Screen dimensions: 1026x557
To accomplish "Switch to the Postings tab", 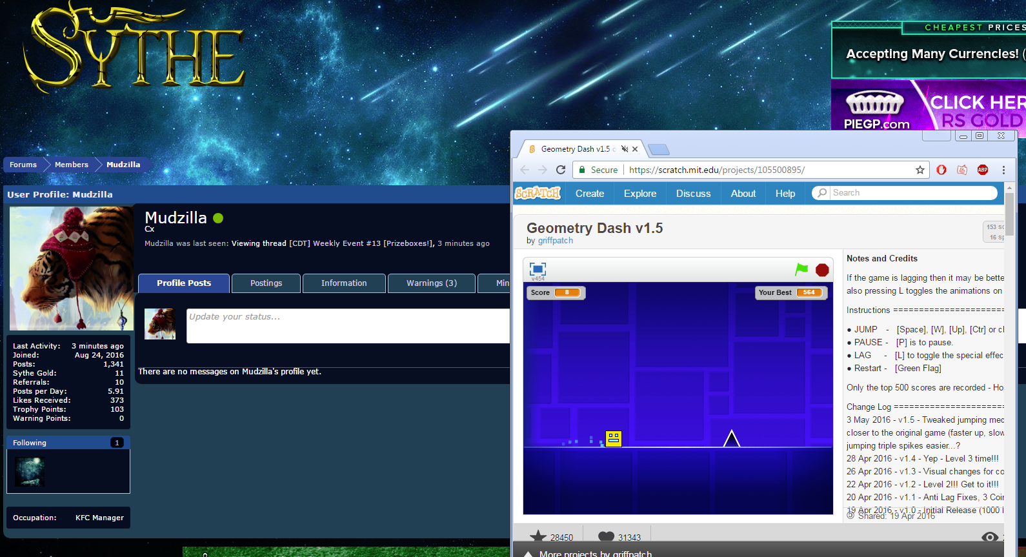I will coord(266,283).
